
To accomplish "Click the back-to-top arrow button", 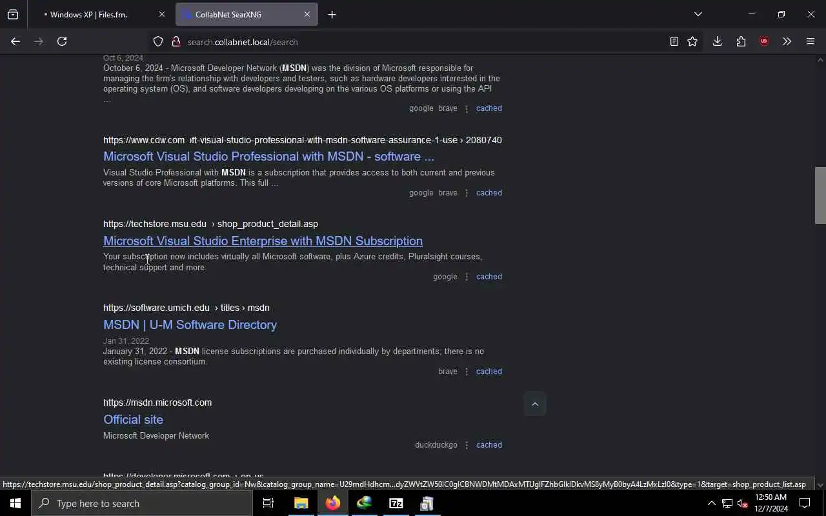I will pos(534,404).
